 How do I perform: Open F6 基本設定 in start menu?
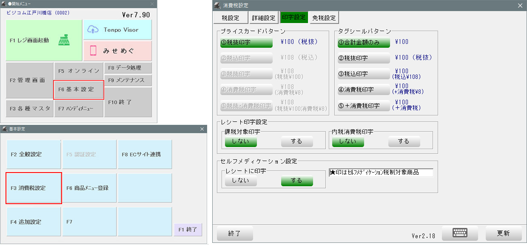[79, 90]
